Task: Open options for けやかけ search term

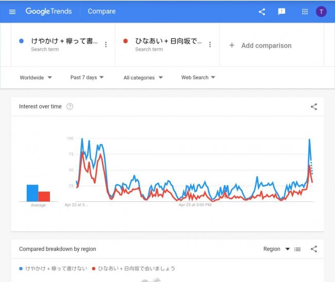Action: point(106,44)
